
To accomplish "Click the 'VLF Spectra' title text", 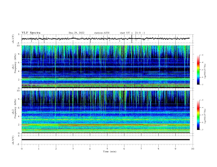I will (x=31, y=33).
